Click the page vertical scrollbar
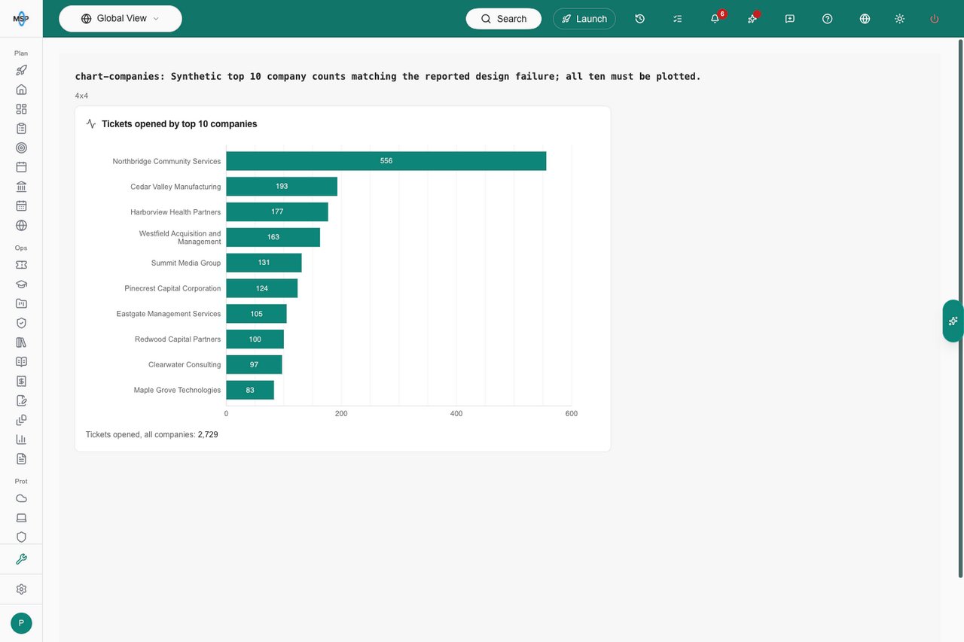This screenshot has height=642, width=964. click(x=960, y=308)
